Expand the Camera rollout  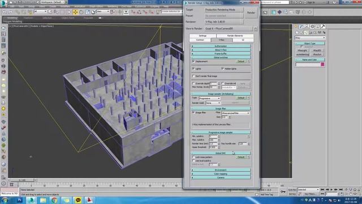point(221,177)
